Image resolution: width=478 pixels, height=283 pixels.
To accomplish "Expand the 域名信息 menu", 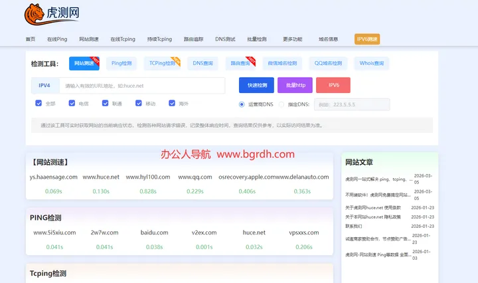I will (329, 39).
